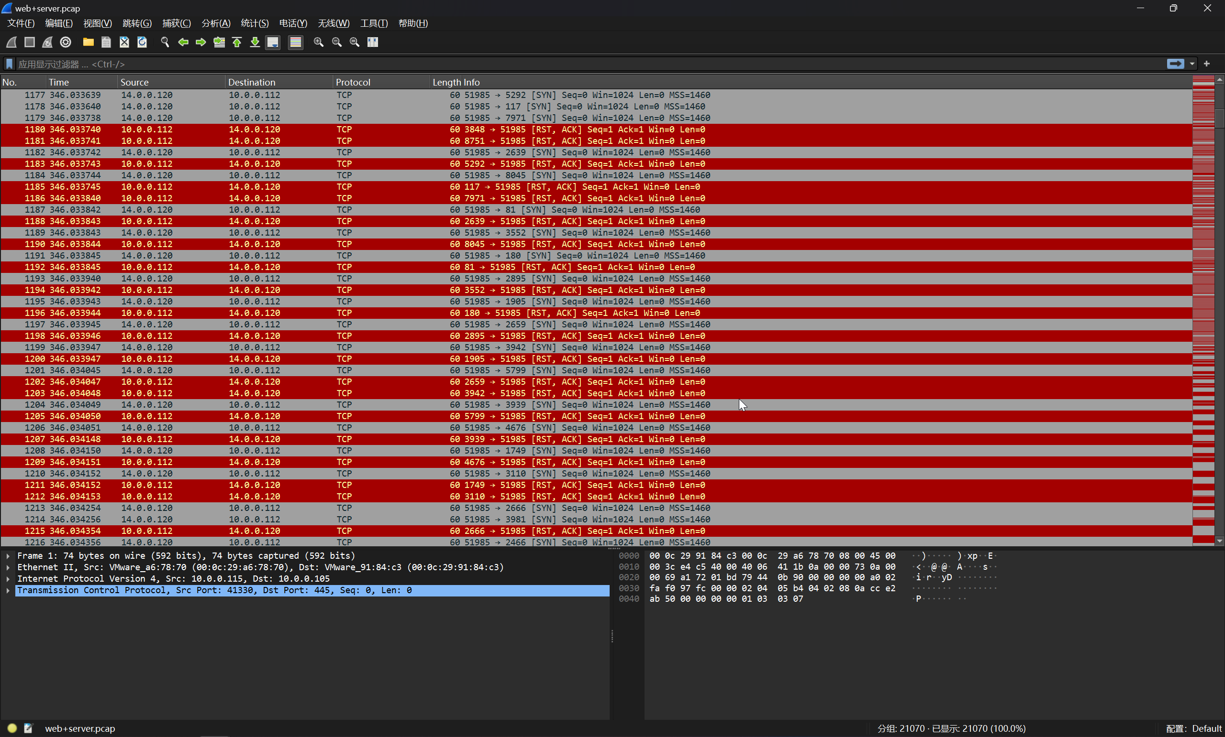Reset text to normal size

[355, 42]
